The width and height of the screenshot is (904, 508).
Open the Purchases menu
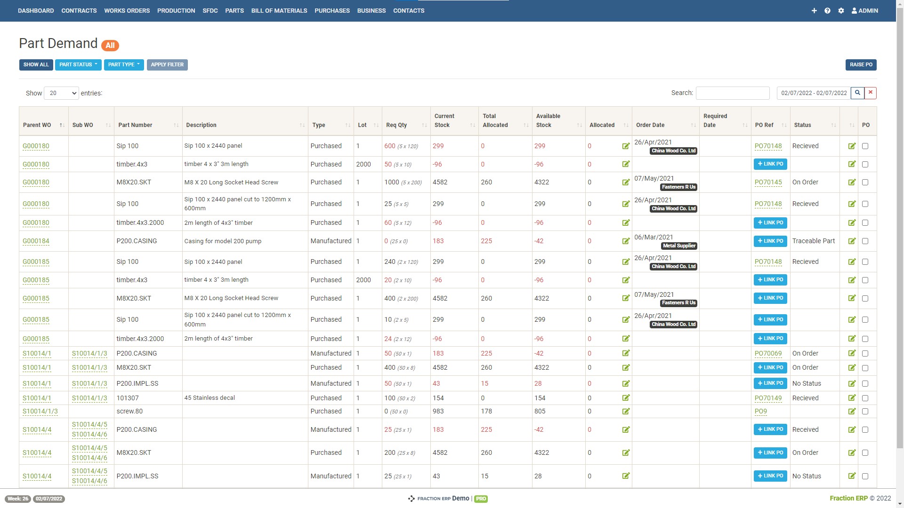pos(332,10)
